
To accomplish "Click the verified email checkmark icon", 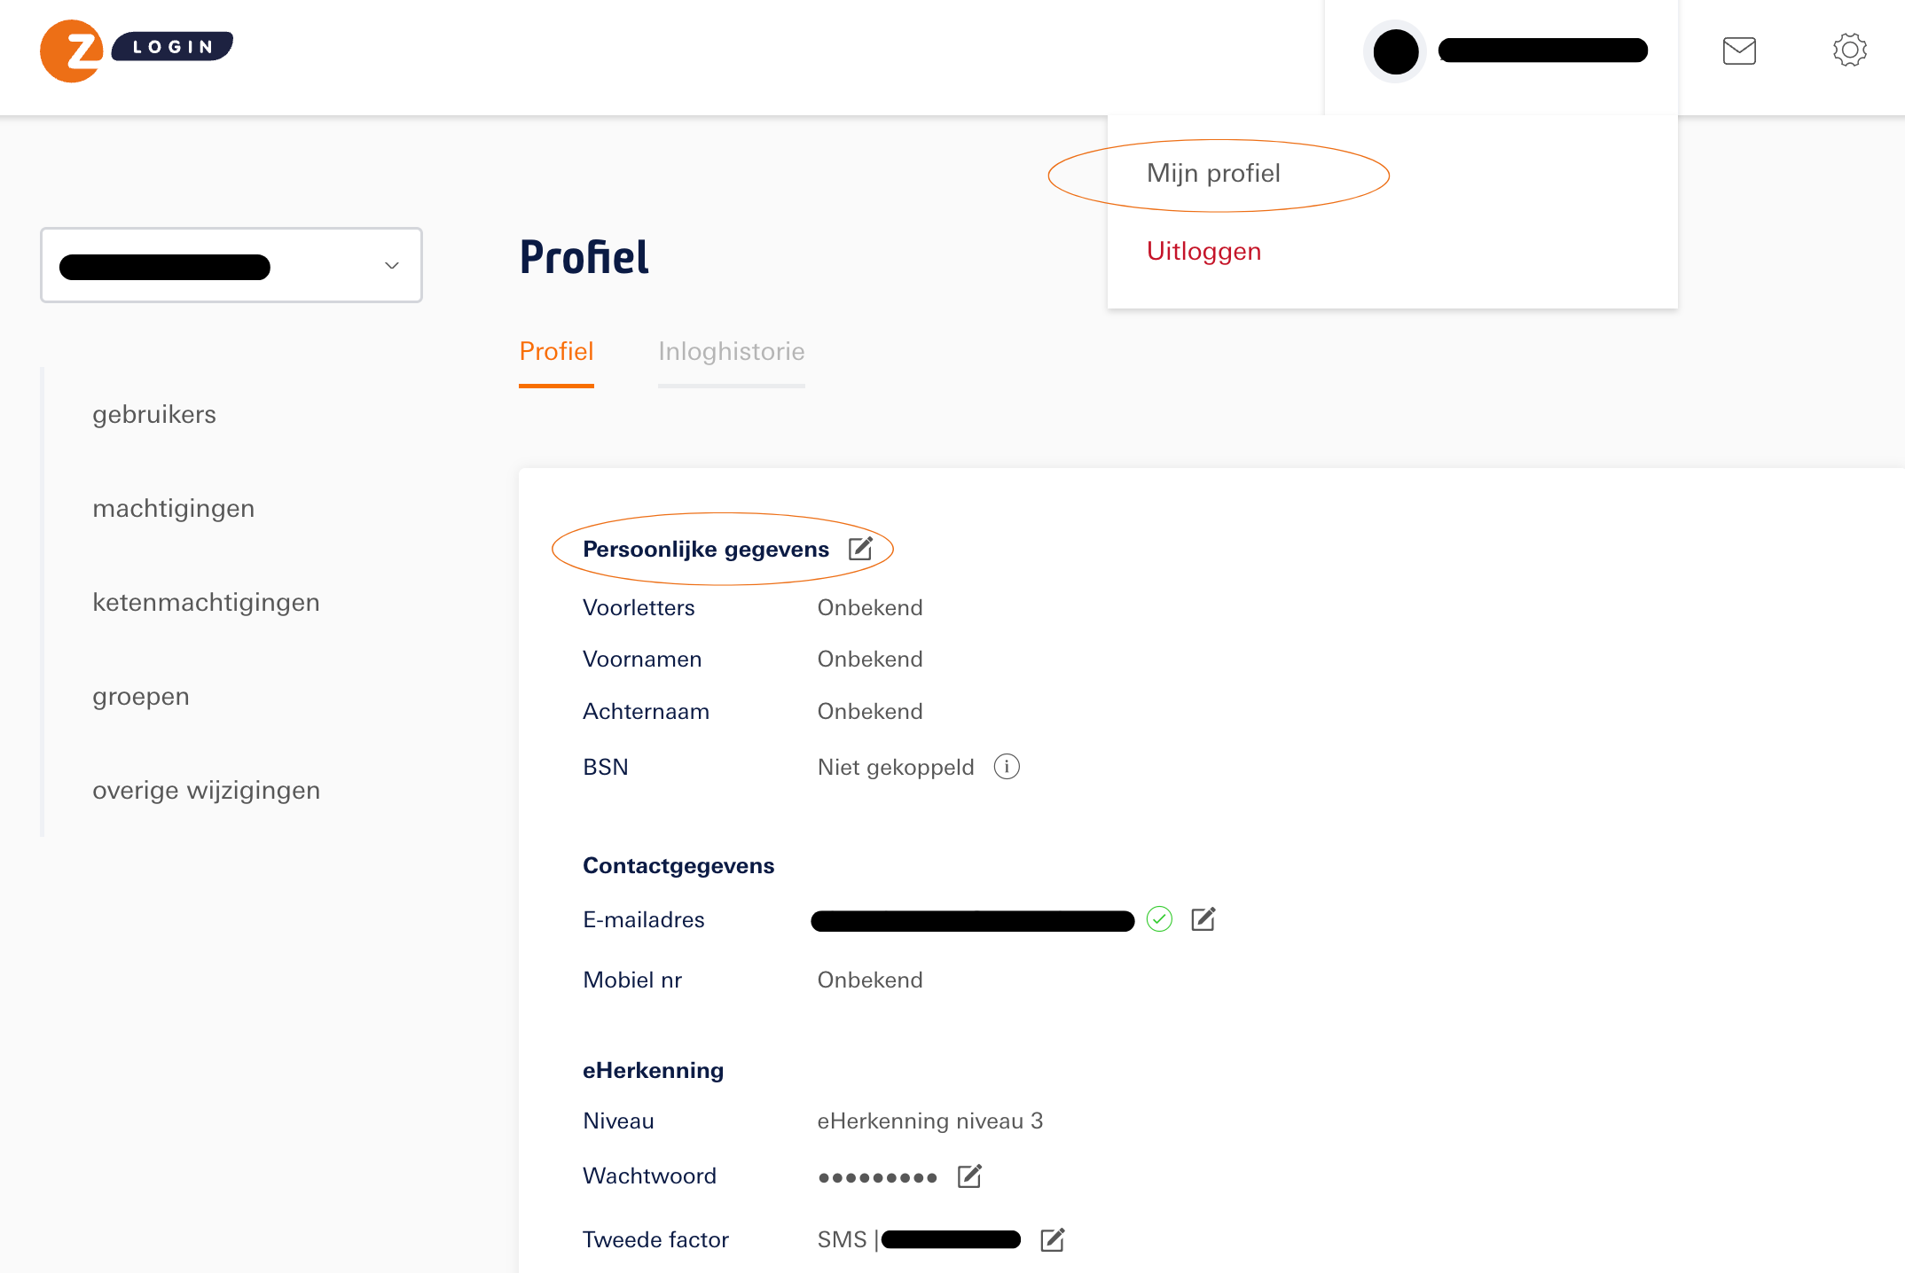I will coord(1159,919).
